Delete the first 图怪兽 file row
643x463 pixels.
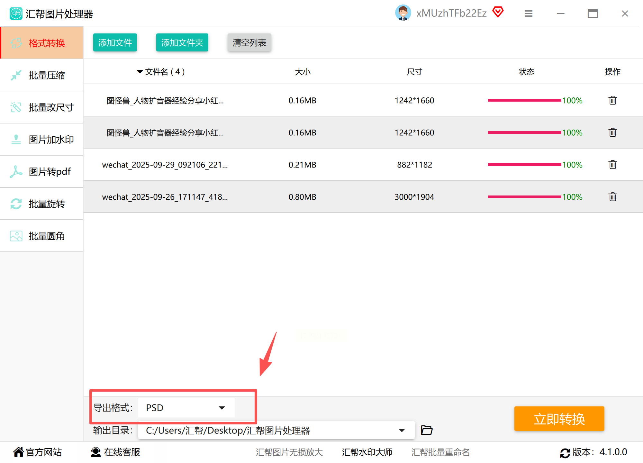click(612, 100)
